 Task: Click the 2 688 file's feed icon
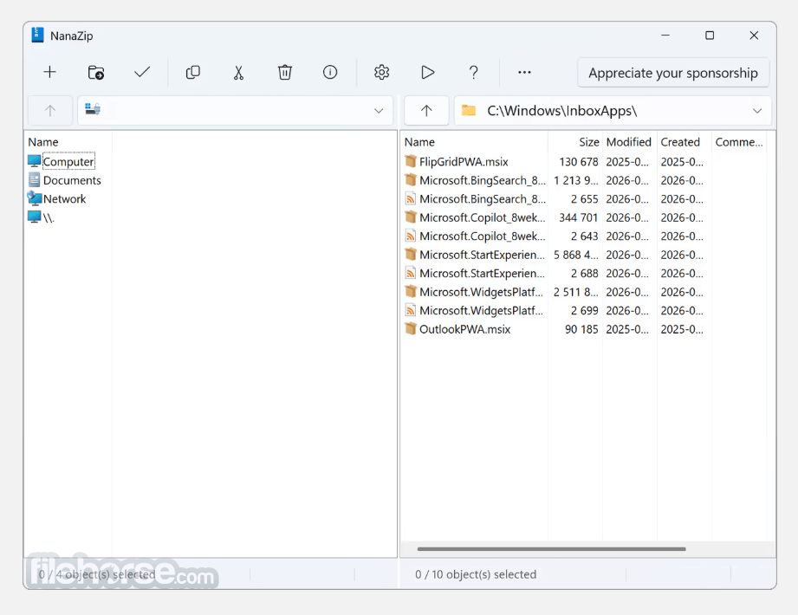(x=411, y=273)
